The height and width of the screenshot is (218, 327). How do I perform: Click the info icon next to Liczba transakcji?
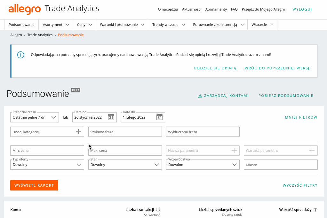158,210
